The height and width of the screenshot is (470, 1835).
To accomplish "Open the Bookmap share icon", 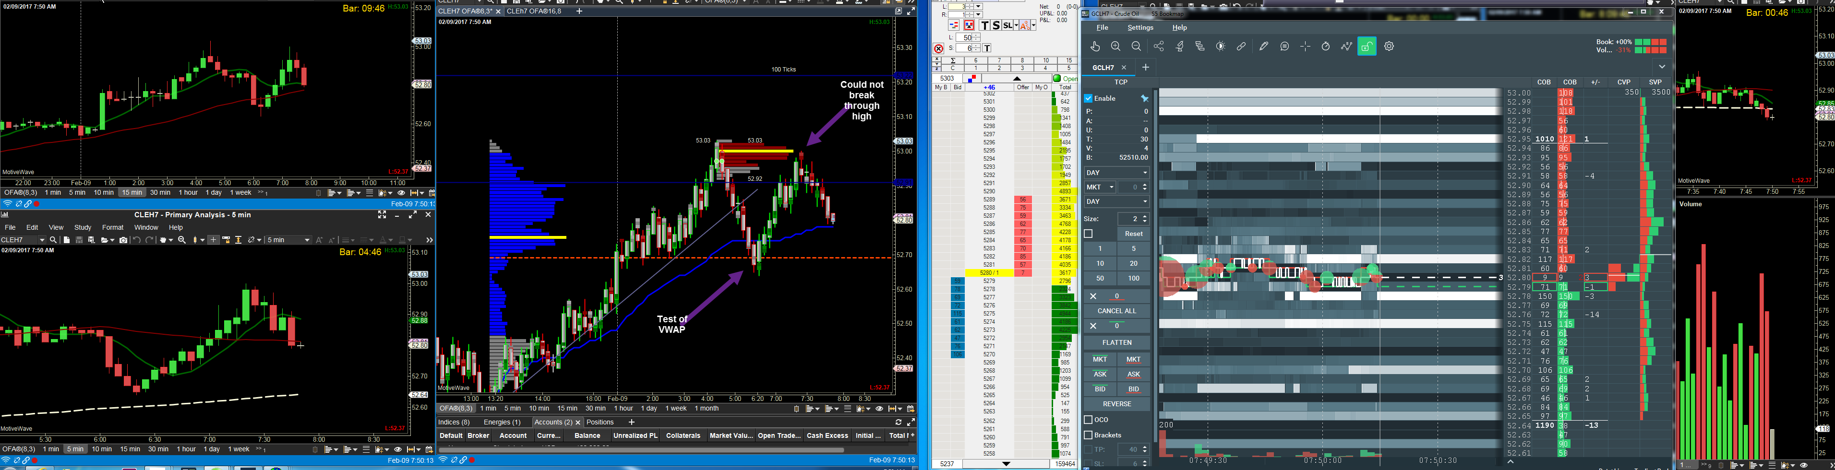I will point(1159,47).
